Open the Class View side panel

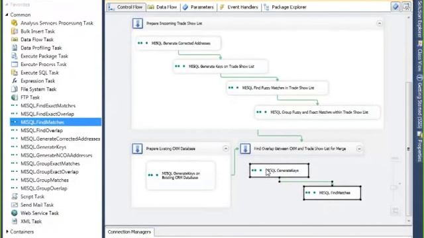coord(419,56)
